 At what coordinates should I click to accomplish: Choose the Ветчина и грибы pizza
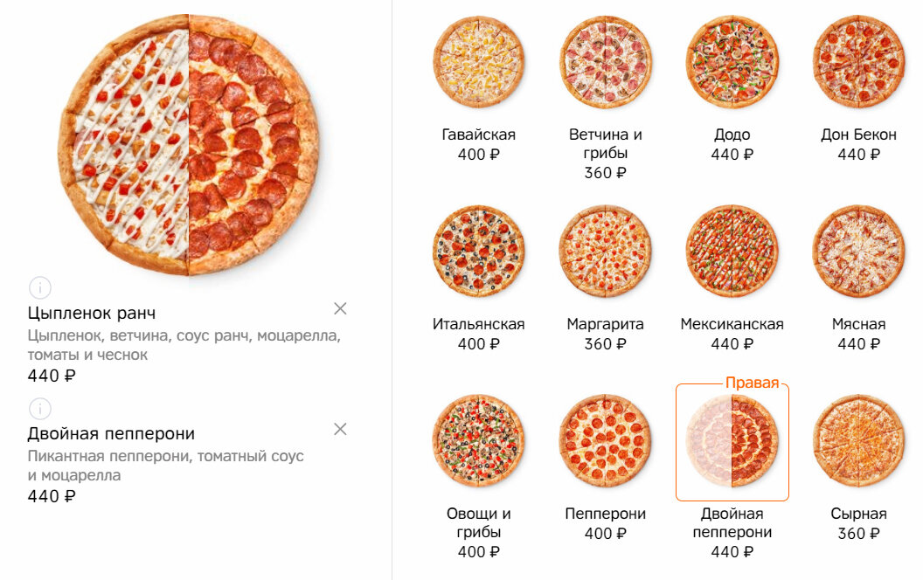pos(605,62)
